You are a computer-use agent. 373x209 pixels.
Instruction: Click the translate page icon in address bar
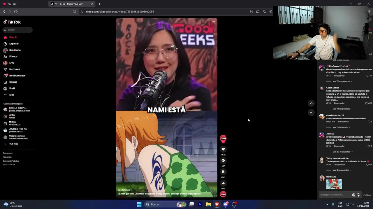click(x=264, y=12)
